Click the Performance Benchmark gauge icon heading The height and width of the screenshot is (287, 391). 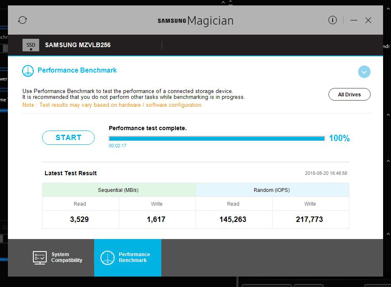pos(28,71)
